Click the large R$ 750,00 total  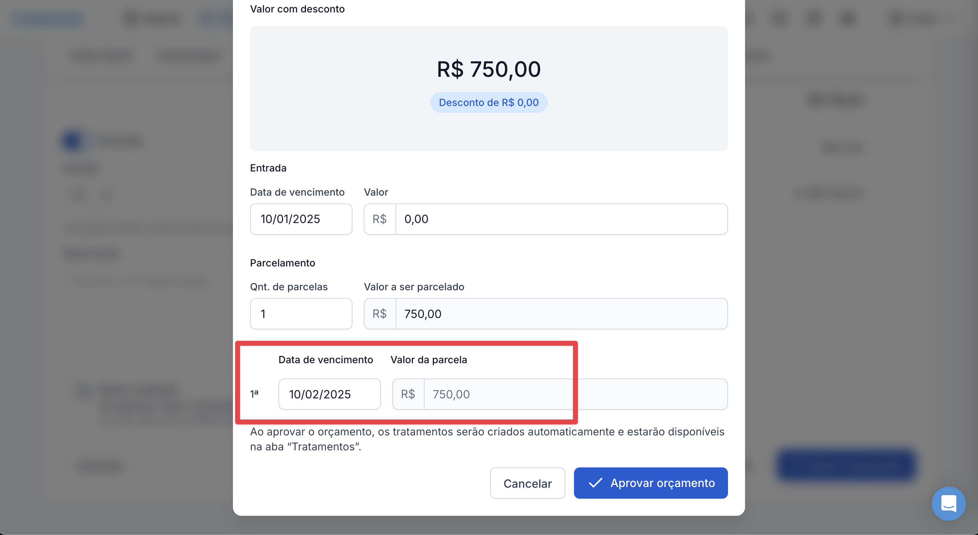[x=489, y=69]
